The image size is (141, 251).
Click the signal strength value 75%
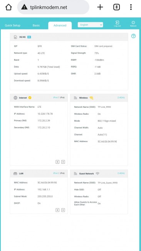(x=97, y=53)
